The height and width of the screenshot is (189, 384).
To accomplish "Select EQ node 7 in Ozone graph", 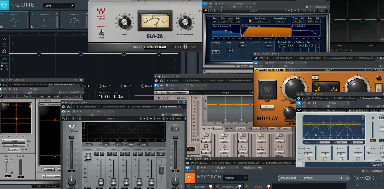I will point(159,53).
